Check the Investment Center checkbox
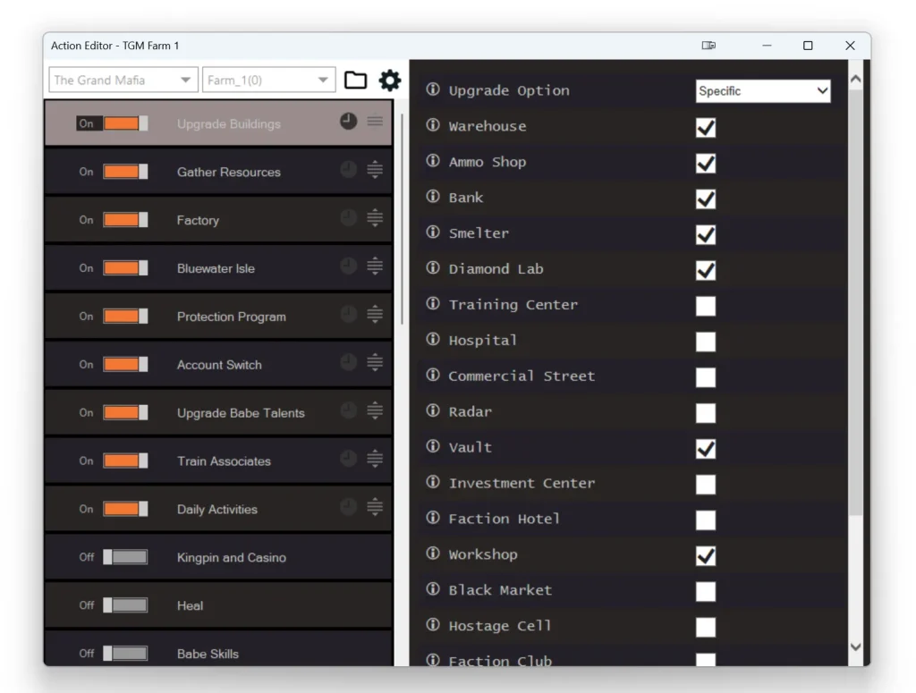The image size is (916, 693). pos(706,484)
